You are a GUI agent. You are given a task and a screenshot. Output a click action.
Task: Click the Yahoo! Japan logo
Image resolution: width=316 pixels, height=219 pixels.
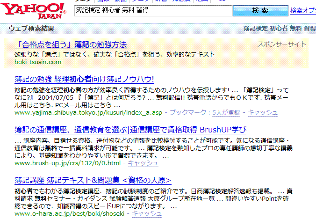[33, 11]
